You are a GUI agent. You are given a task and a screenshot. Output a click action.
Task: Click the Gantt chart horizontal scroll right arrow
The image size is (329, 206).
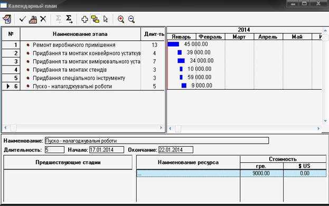click(318, 128)
